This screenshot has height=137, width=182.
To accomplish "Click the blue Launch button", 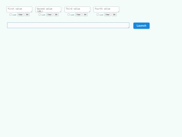I will 142,26.
